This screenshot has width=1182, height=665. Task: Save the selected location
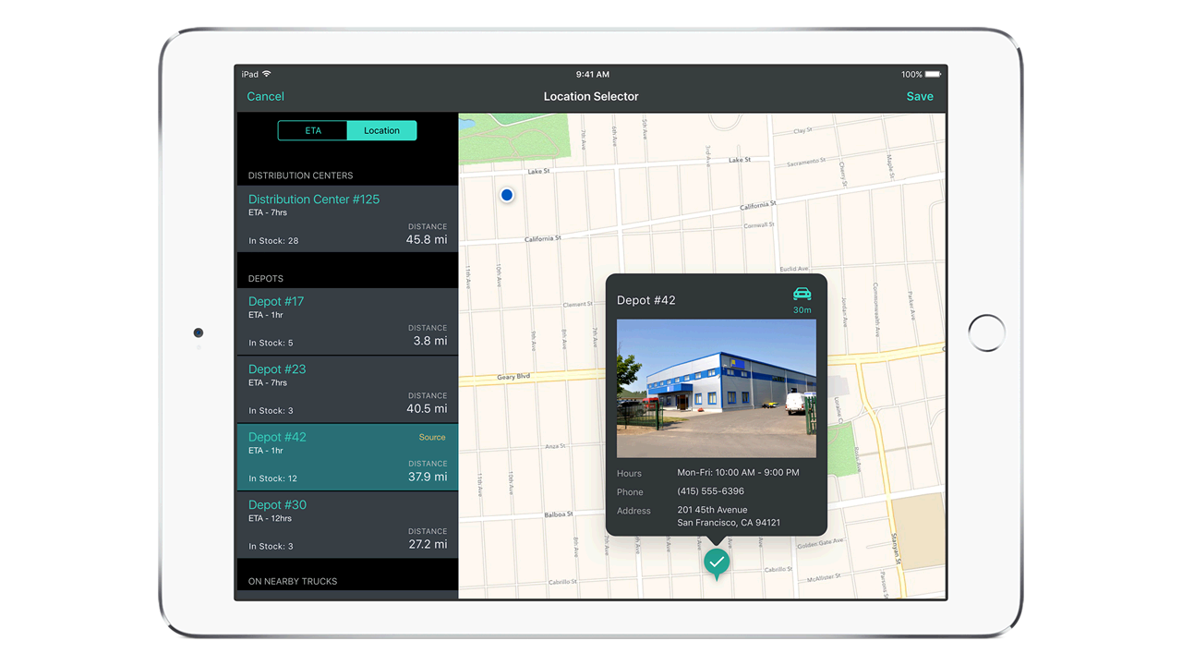pyautogui.click(x=920, y=96)
